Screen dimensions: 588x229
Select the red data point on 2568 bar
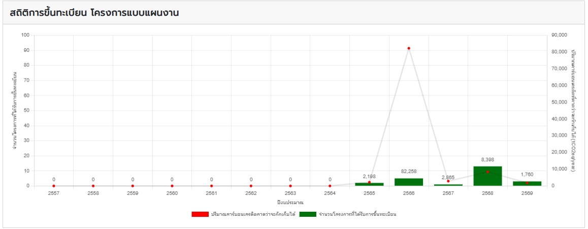coord(487,172)
